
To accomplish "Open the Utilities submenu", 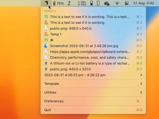I will [x=93, y=92].
